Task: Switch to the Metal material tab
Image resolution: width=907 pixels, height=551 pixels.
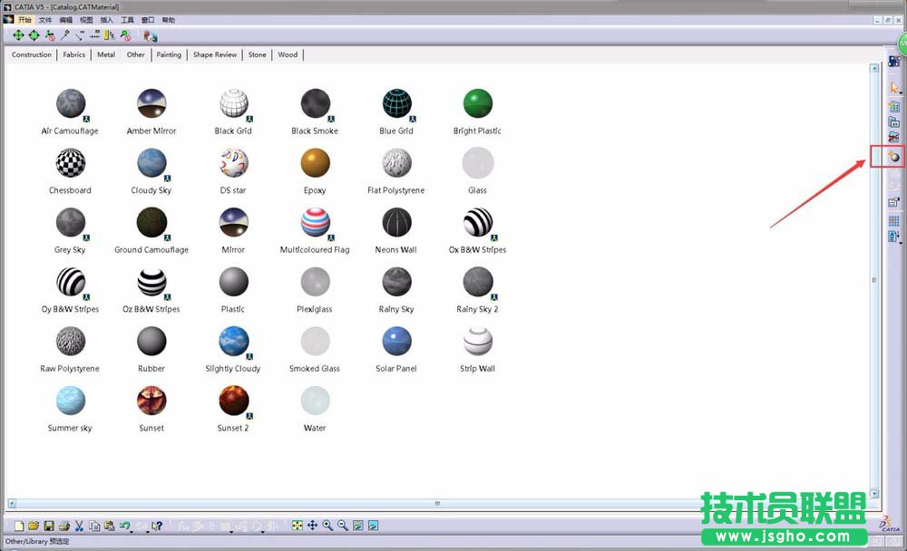Action: click(106, 54)
